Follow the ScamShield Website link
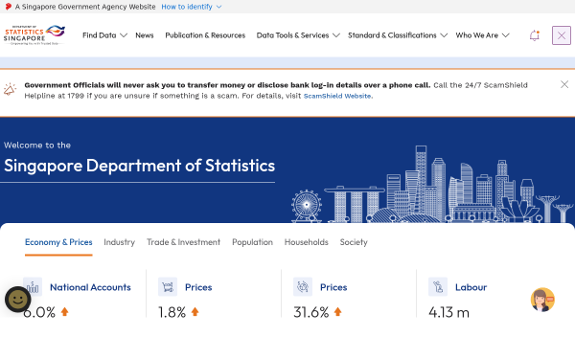Image resolution: width=575 pixels, height=359 pixels. pyautogui.click(x=337, y=96)
